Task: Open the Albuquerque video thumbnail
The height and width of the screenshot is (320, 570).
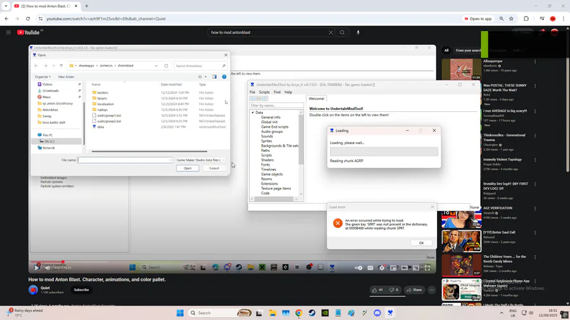Action: [461, 70]
